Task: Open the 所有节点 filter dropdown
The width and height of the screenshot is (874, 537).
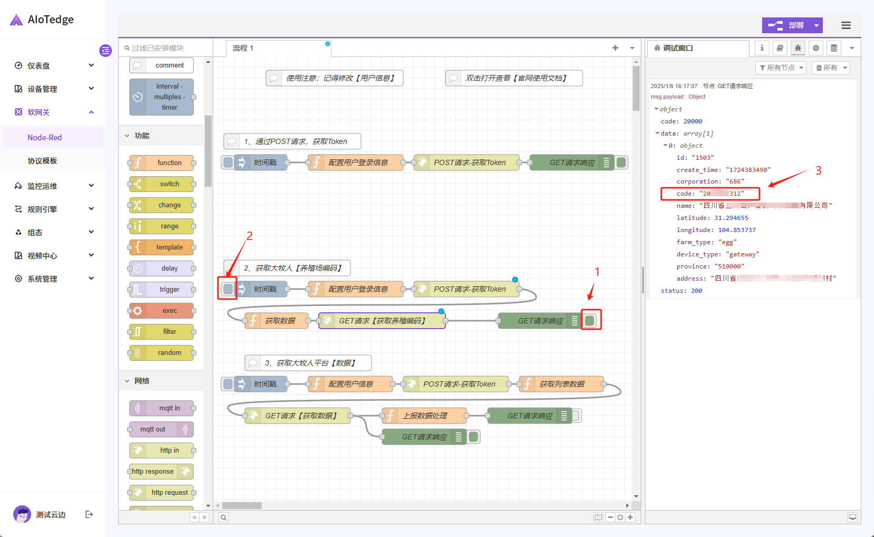Action: 781,68
